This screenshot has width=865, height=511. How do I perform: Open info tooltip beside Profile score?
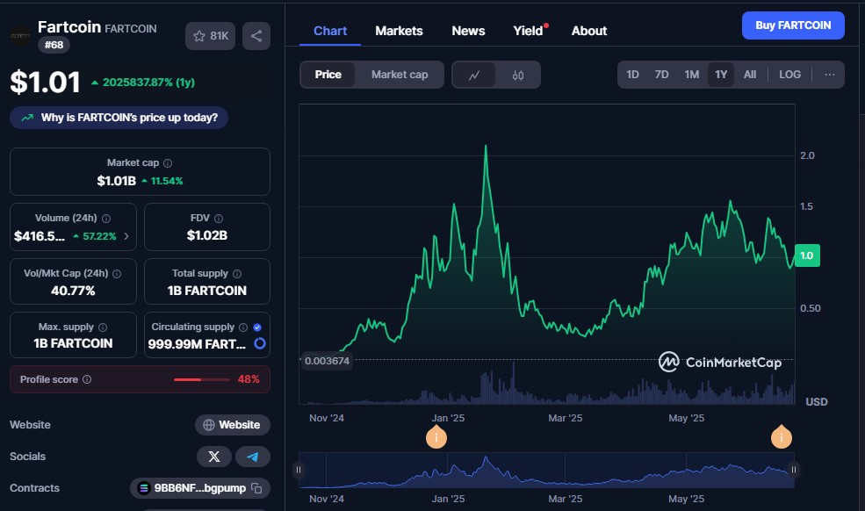87,379
